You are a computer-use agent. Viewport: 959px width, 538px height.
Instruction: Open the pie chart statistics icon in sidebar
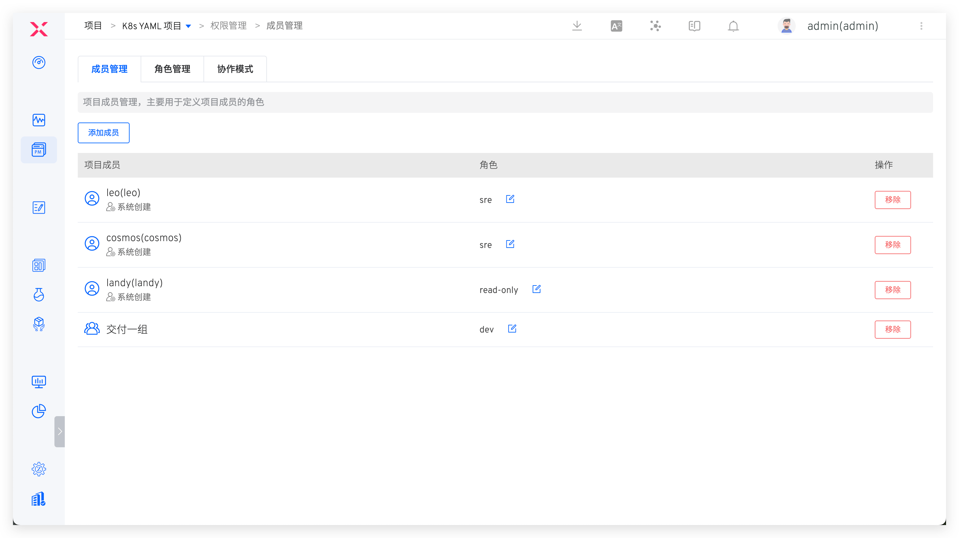point(39,411)
